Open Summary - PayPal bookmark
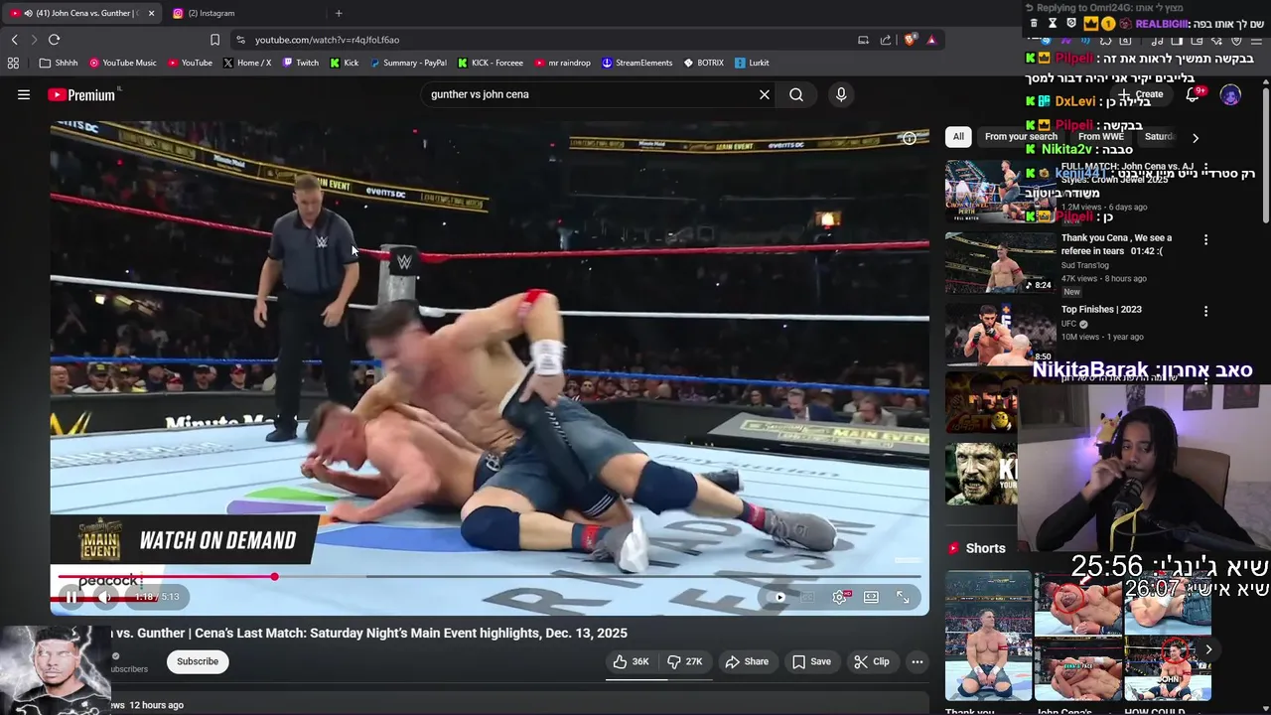This screenshot has height=715, width=1271. pos(408,63)
